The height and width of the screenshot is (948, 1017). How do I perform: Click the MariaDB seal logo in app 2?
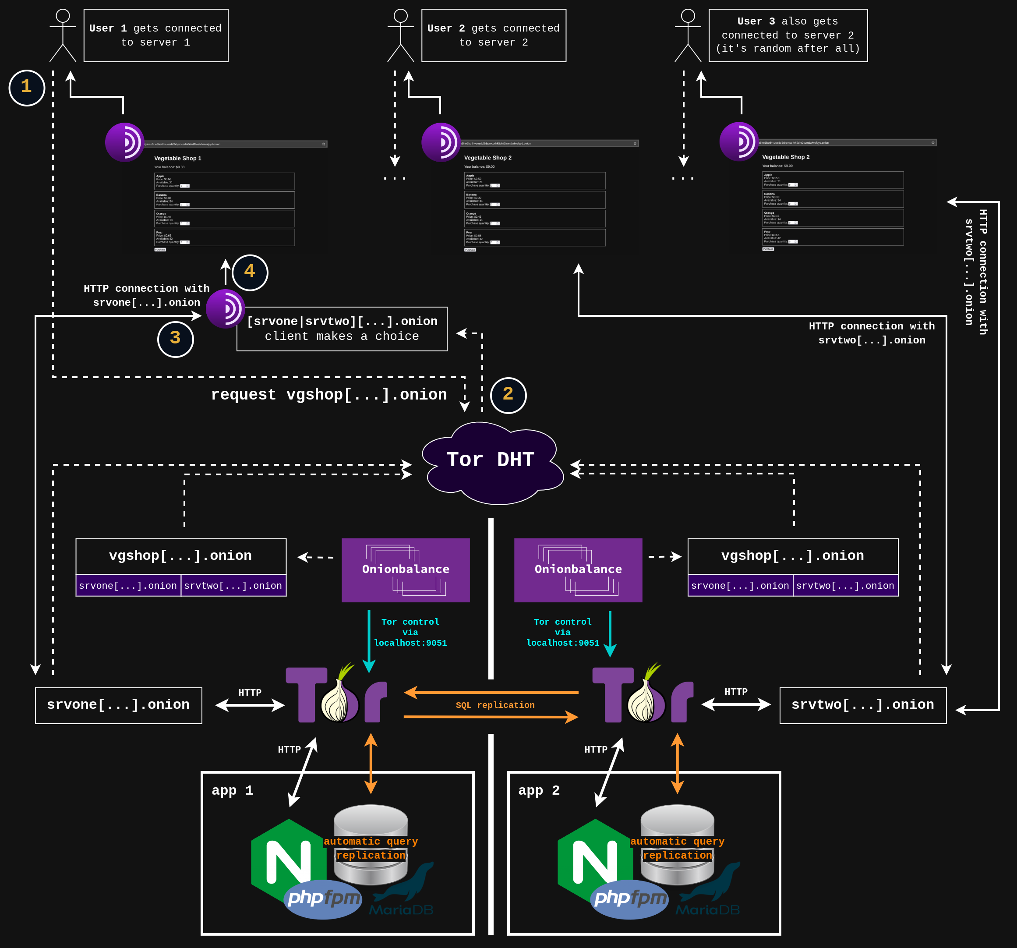(708, 889)
